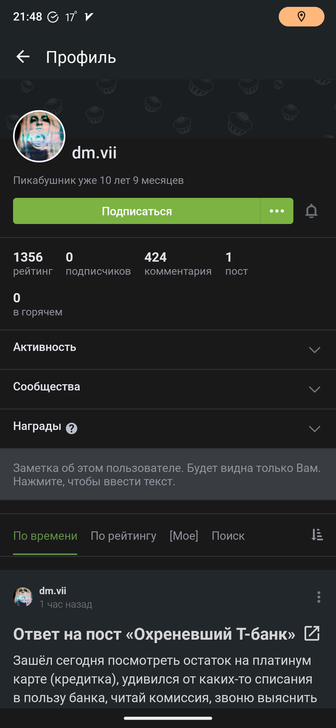Open the post title Ответ на пост
The width and height of the screenshot is (336, 728).
[x=154, y=634]
